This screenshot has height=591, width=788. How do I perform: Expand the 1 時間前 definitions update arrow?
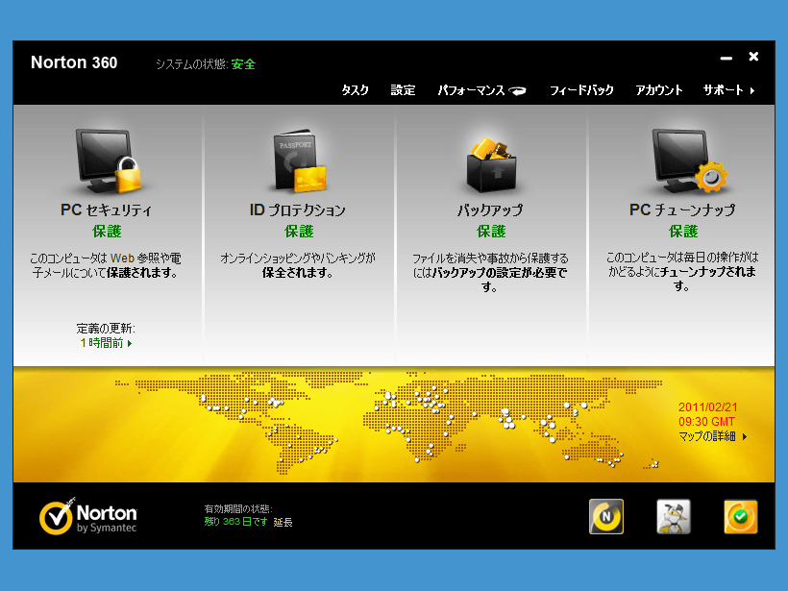[130, 344]
